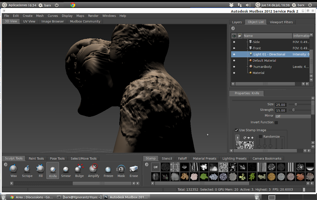Screen dimensions: 317x200
Task: Uncheck Use Stamp Image
Action: pyautogui.click(x=237, y=130)
